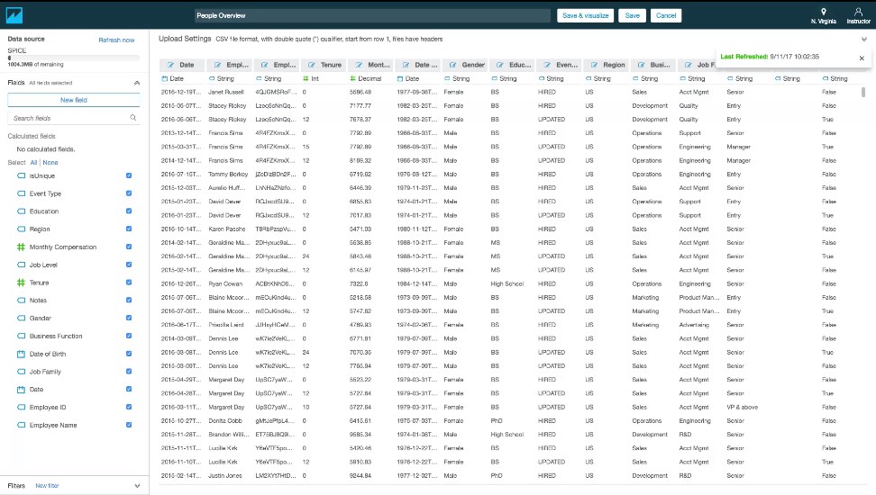Click the Employee Name field type icon
This screenshot has width=876, height=495.
(x=22, y=425)
